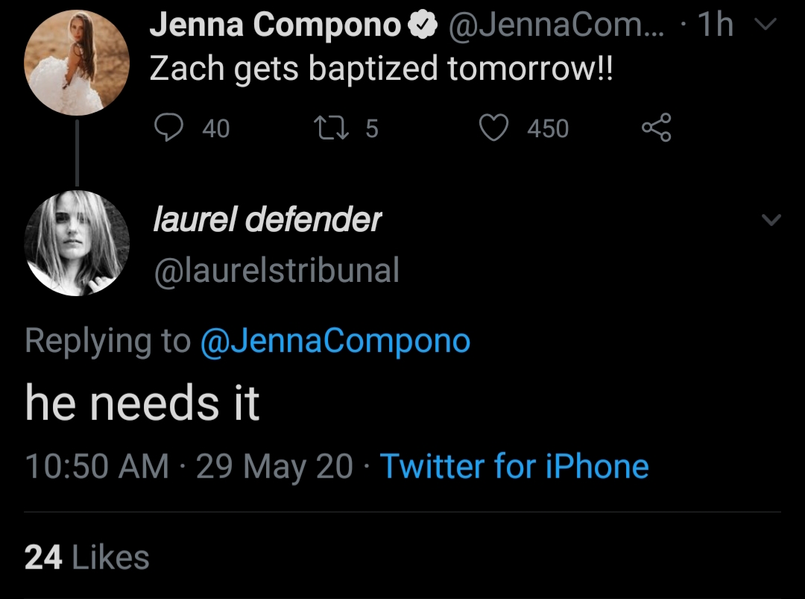Click 10:50 AM · 29 May 20 timestamp
Screen dimensions: 805x599
189,466
